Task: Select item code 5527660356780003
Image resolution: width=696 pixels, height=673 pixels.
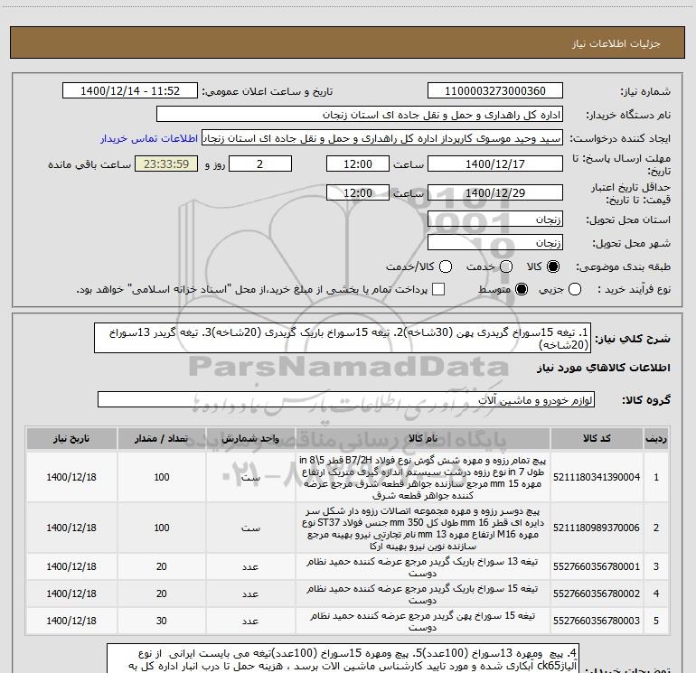Action: click(x=597, y=621)
